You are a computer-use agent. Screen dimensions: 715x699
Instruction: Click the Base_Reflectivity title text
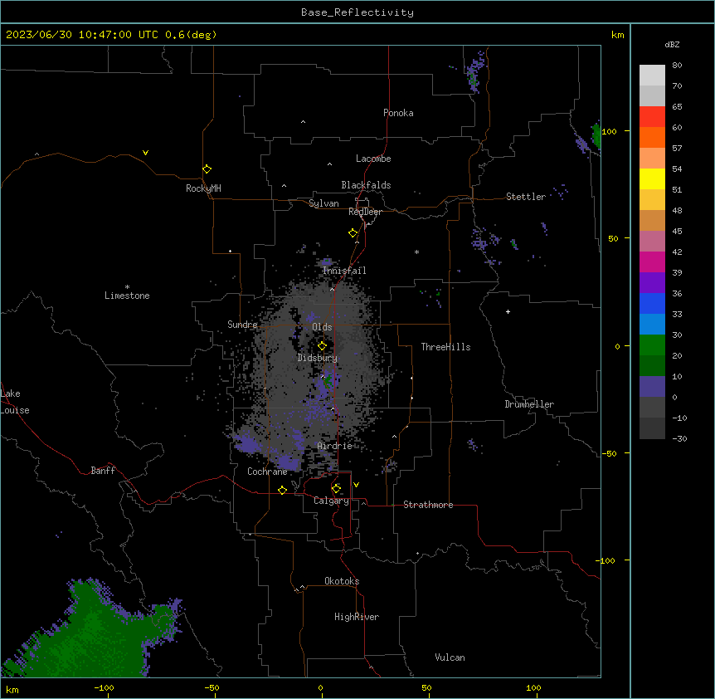click(357, 12)
